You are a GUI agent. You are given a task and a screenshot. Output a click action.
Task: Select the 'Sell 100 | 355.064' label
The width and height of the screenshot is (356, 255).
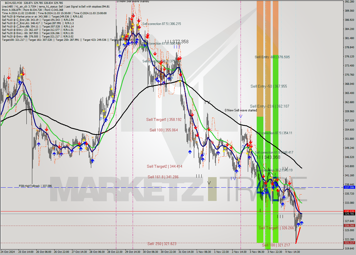(x=164, y=130)
